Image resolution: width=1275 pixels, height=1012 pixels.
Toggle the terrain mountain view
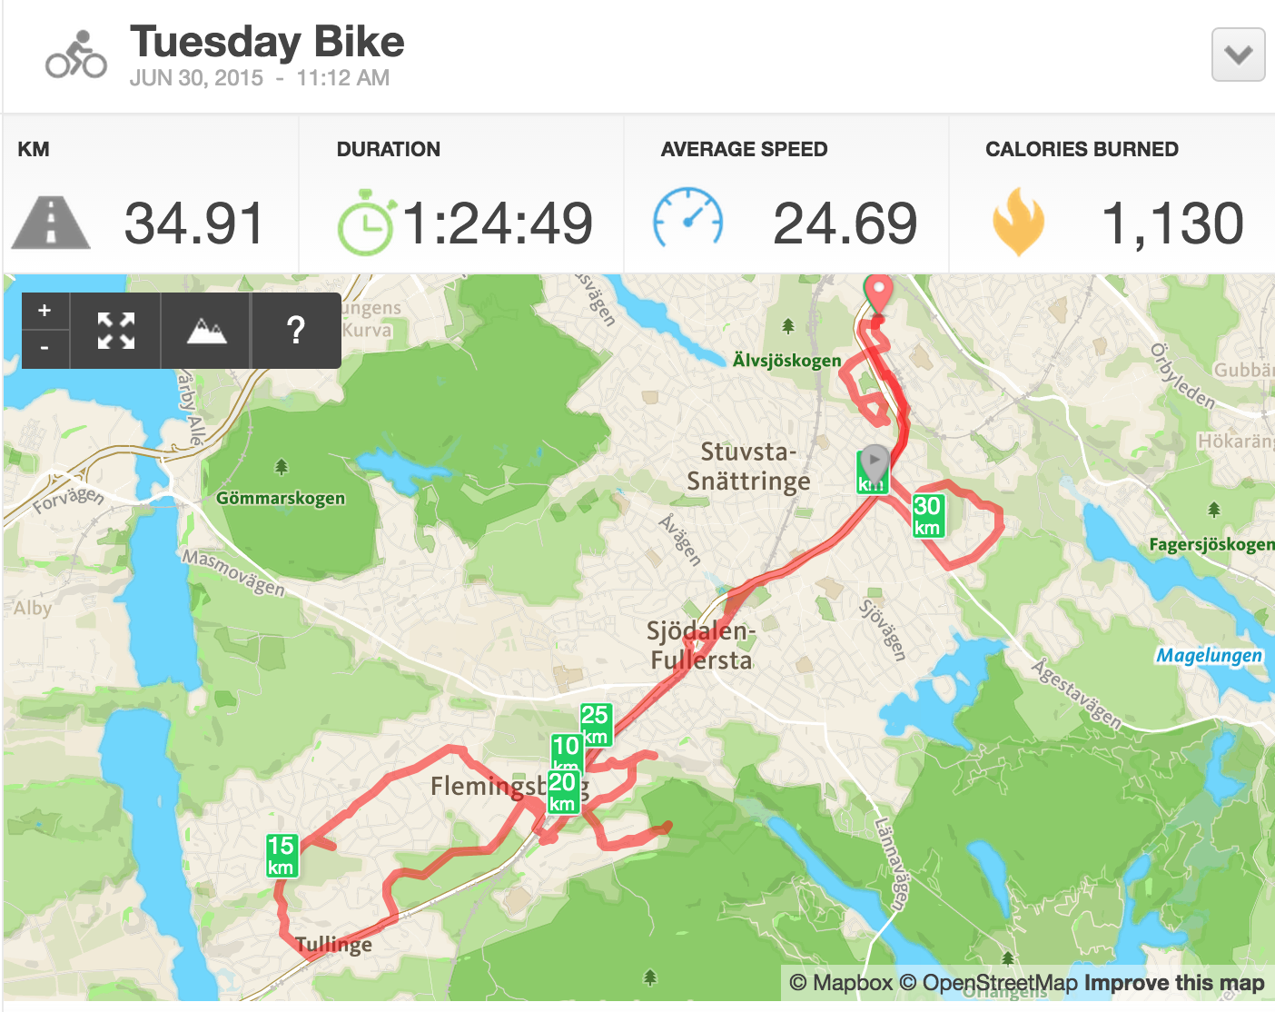click(206, 331)
